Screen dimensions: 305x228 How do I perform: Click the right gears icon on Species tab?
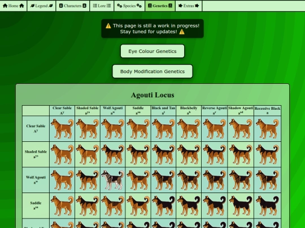[139, 6]
